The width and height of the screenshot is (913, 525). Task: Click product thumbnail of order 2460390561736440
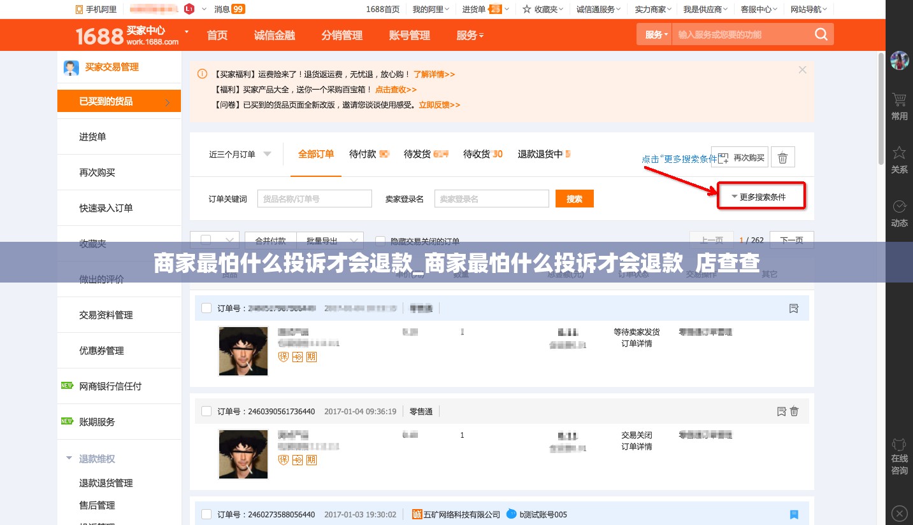(x=243, y=454)
